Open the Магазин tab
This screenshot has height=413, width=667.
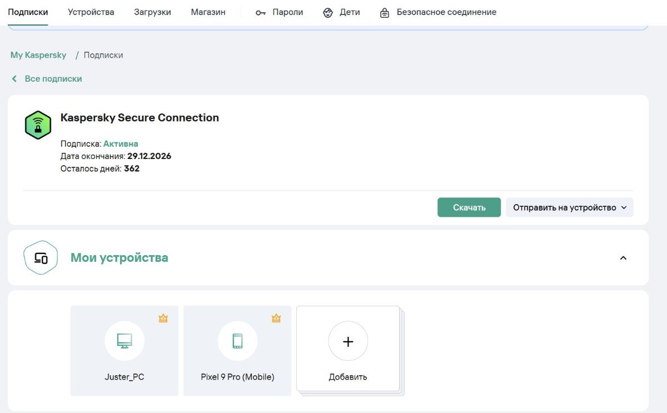tap(208, 12)
